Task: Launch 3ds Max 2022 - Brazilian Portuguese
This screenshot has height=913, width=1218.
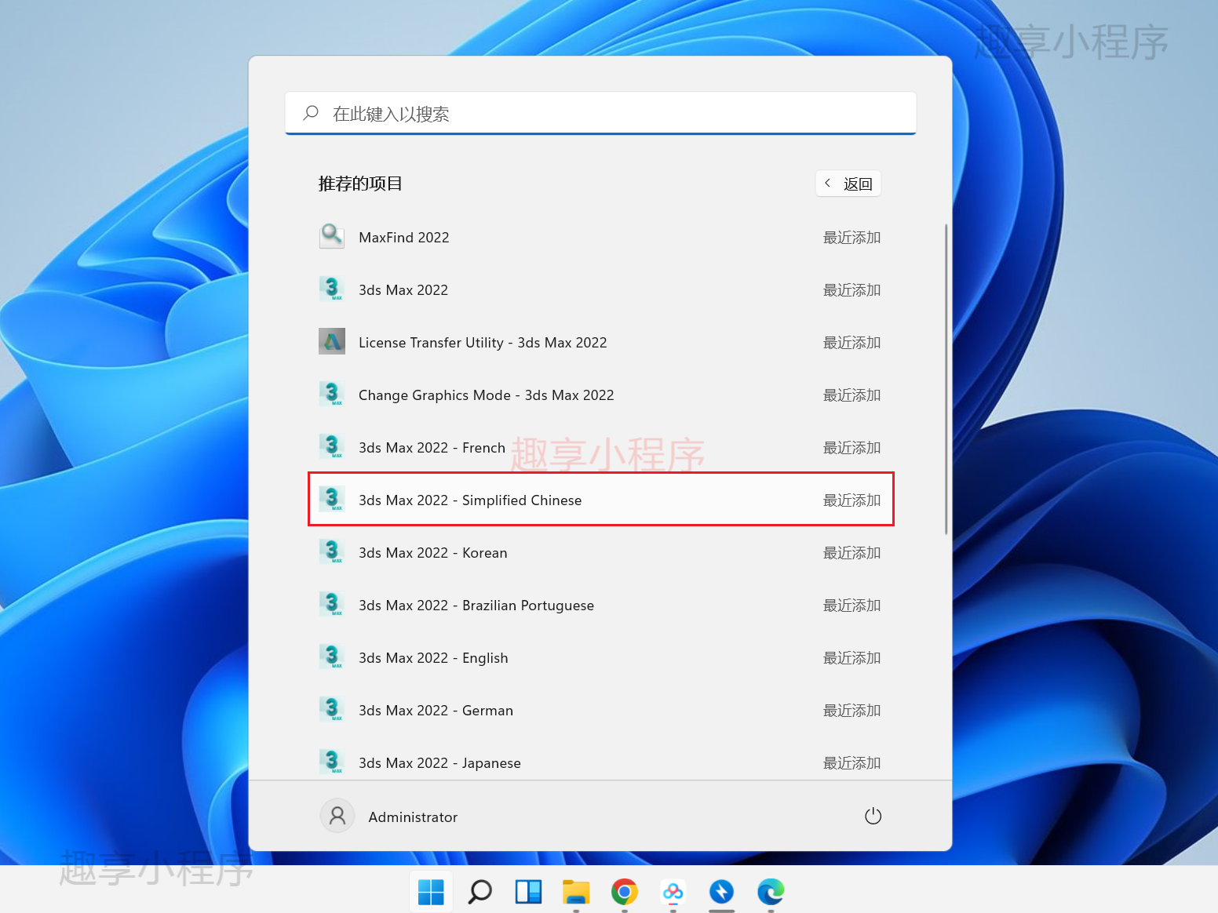Action: pyautogui.click(x=600, y=605)
